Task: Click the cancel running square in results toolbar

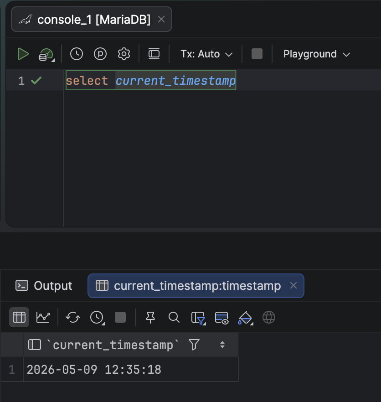Action: tap(120, 317)
